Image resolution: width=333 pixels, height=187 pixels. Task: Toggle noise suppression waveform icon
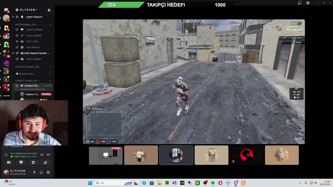point(42,155)
